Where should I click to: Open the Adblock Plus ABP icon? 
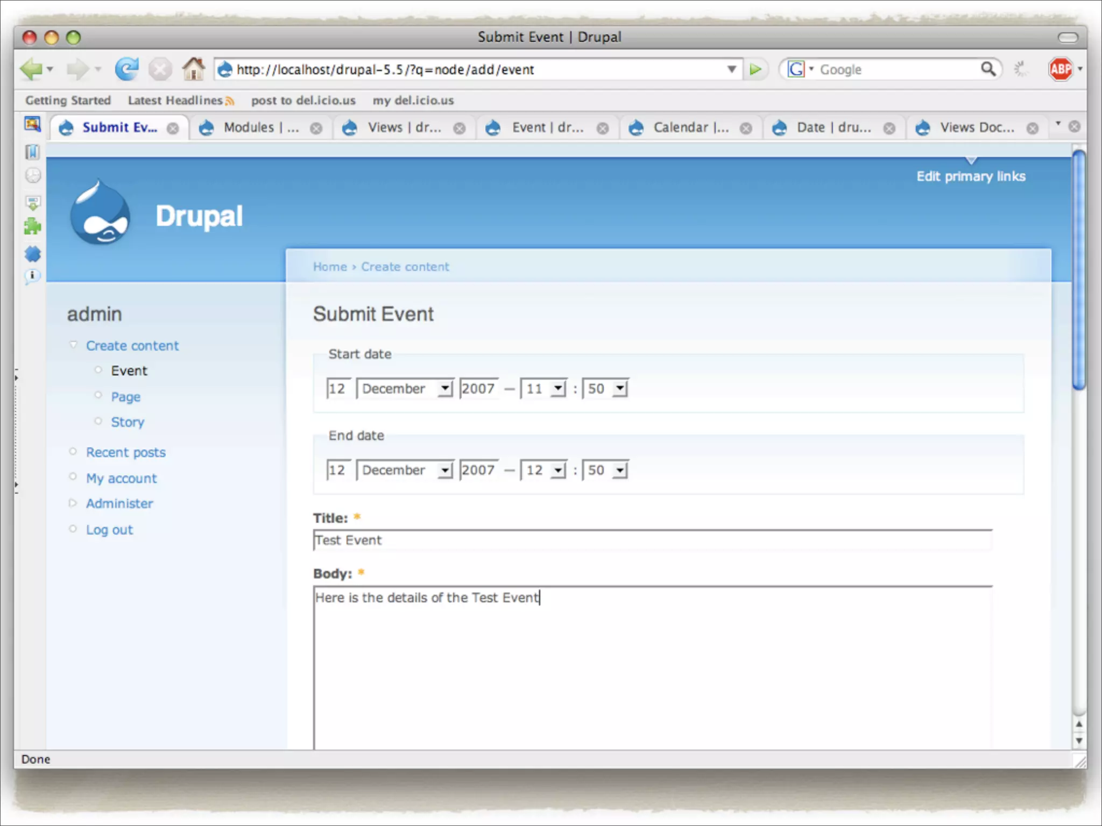click(1061, 69)
